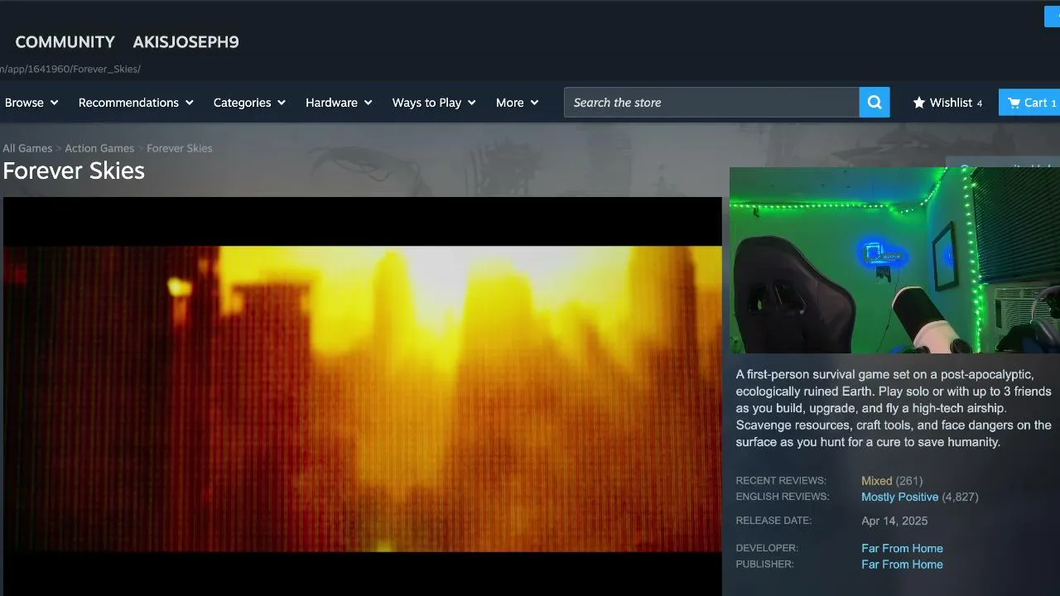Click the Apr 14, 2025 release date
Viewport: 1060px width, 596px height.
coord(894,521)
